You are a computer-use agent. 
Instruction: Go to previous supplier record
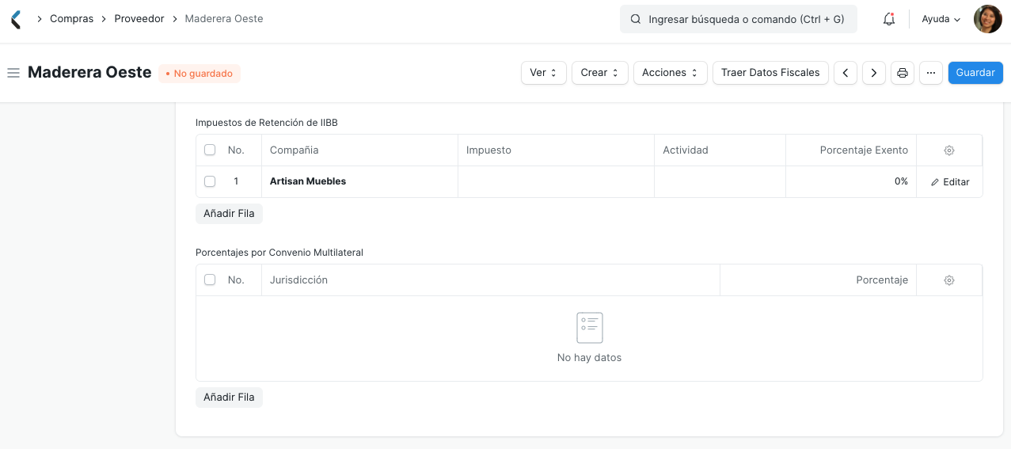coord(846,73)
